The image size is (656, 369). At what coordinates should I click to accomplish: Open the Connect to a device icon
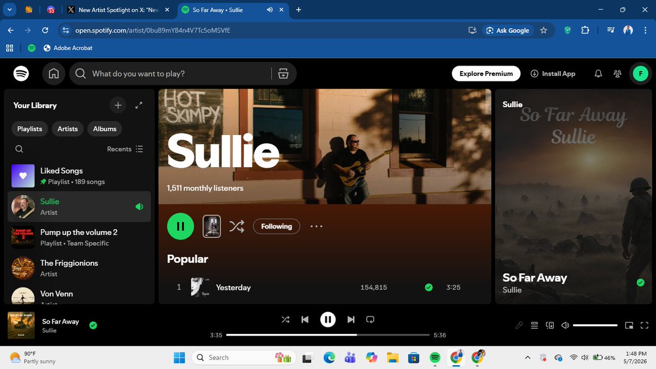550,325
